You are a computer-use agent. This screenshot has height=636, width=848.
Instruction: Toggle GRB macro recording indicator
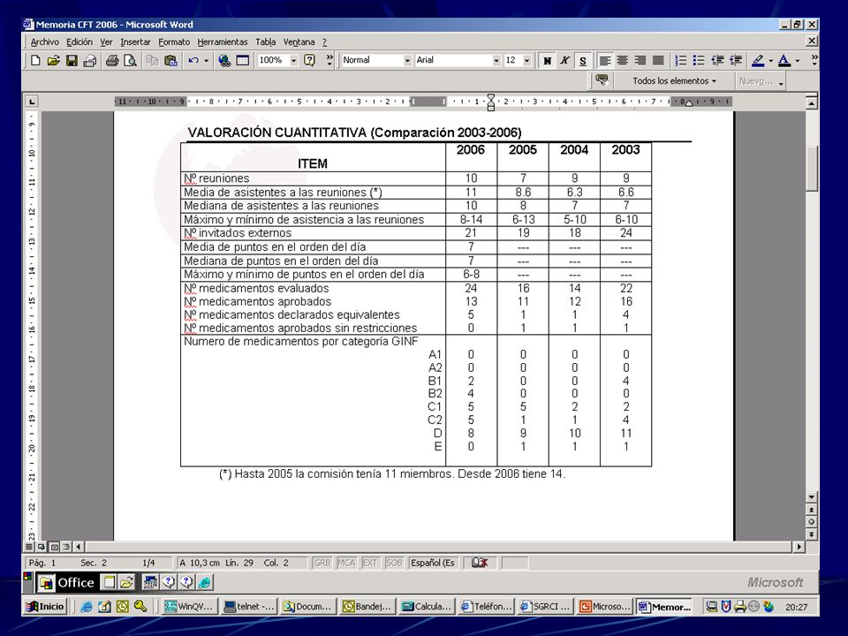(322, 563)
